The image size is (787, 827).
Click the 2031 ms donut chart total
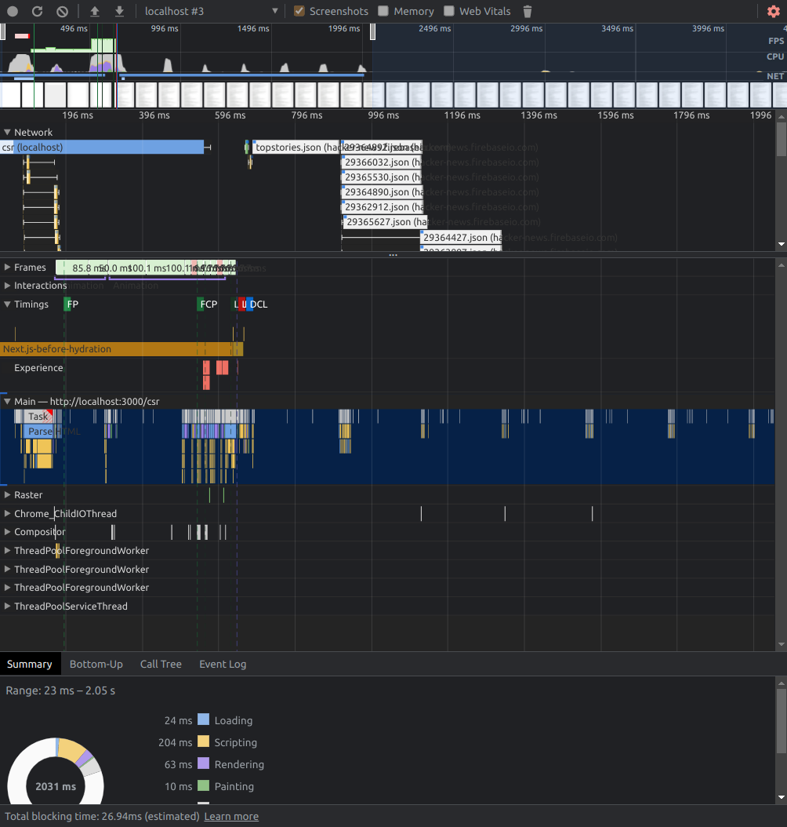(56, 786)
